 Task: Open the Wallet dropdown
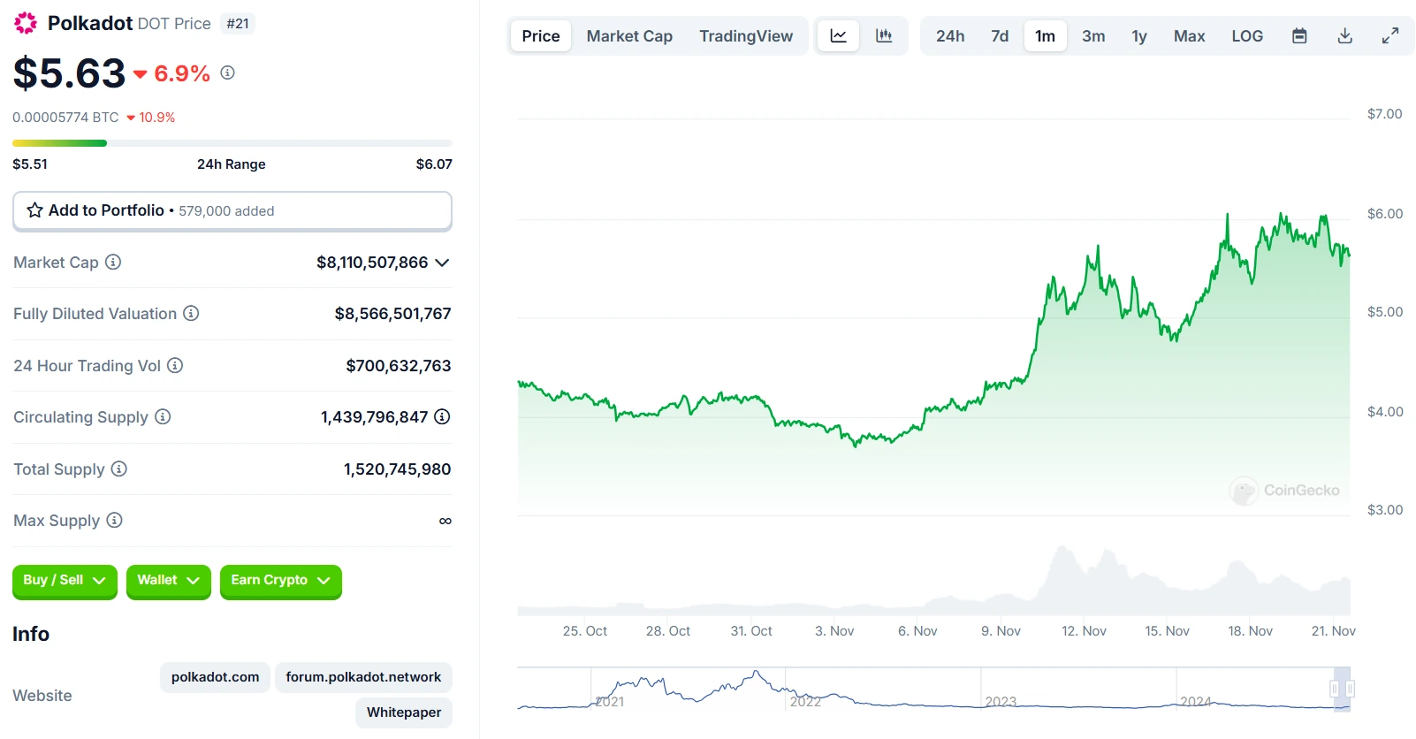[168, 581]
